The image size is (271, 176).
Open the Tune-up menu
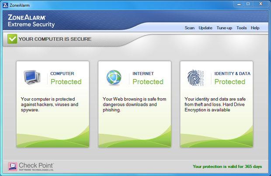click(x=224, y=28)
